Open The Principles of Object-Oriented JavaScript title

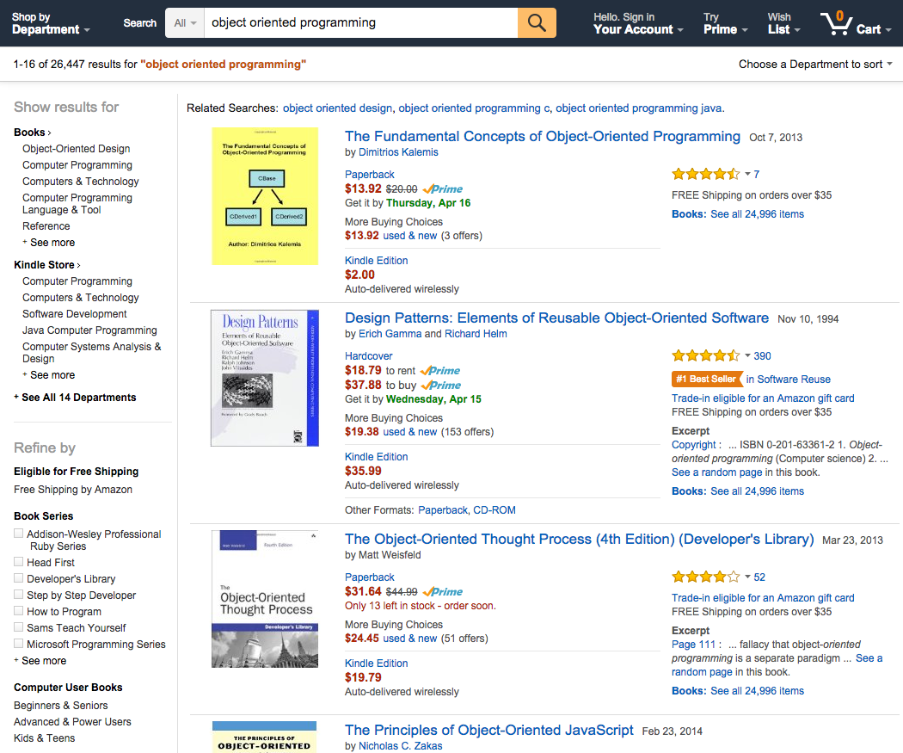(x=489, y=730)
